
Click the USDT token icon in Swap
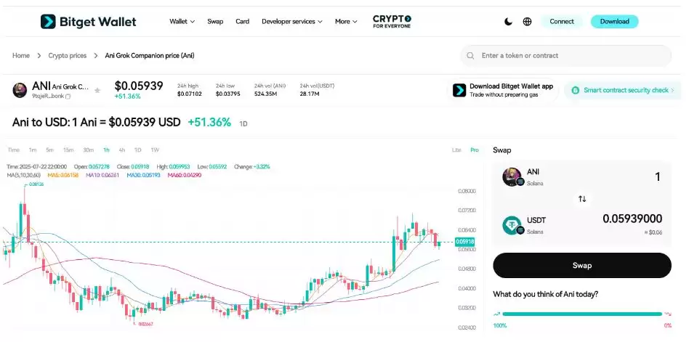(514, 224)
